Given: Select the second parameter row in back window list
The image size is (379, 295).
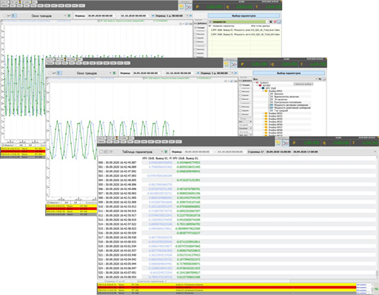Looking at the screenshot, I should (x=244, y=34).
